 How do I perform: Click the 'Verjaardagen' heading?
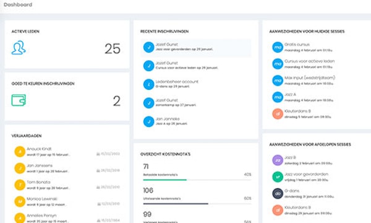27,136
